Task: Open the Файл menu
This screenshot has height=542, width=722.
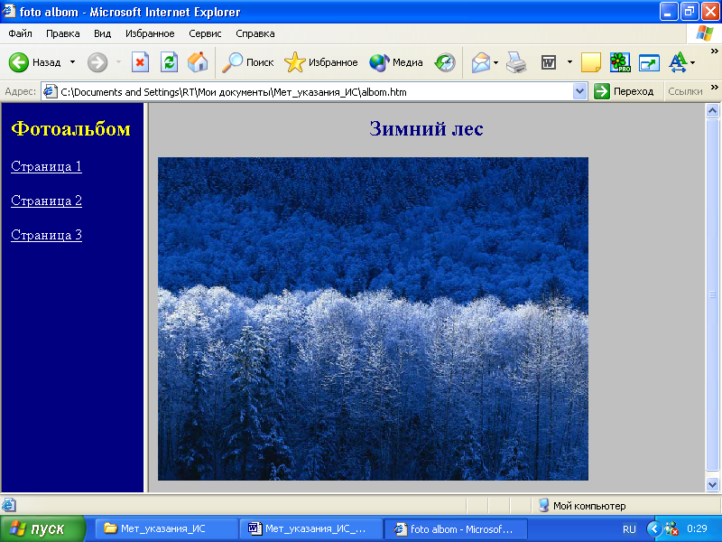Action: pos(20,33)
